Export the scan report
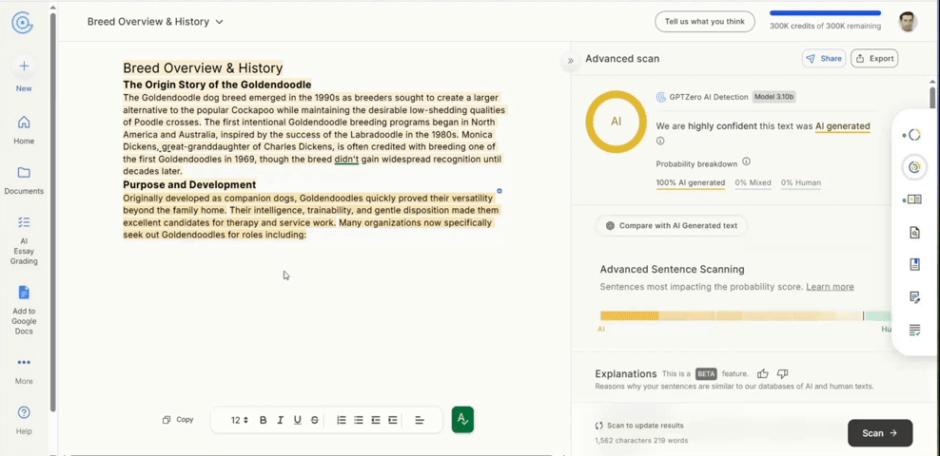 (874, 58)
